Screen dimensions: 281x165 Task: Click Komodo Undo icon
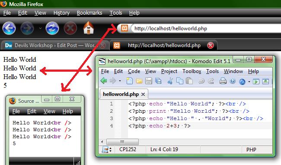coord(201,82)
